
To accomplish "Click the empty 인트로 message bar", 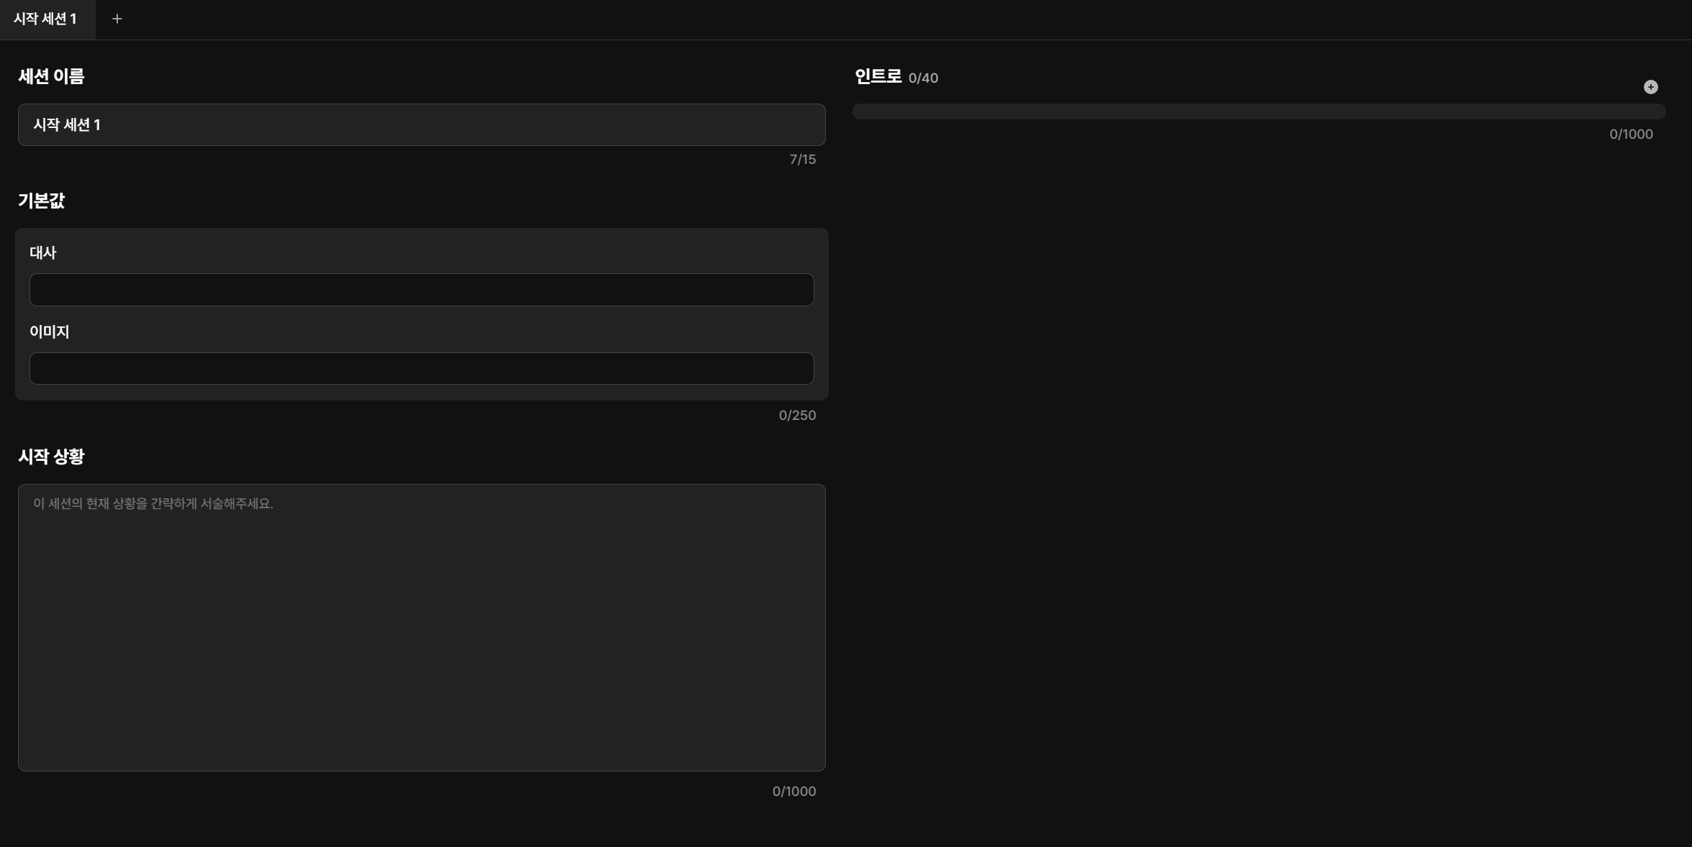I will (x=1259, y=111).
